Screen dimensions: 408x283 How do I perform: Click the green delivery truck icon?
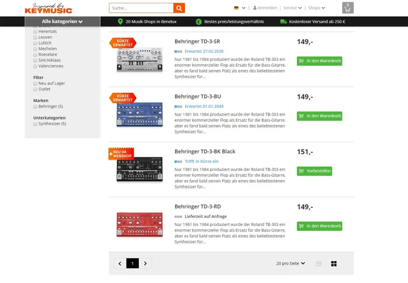tap(283, 22)
